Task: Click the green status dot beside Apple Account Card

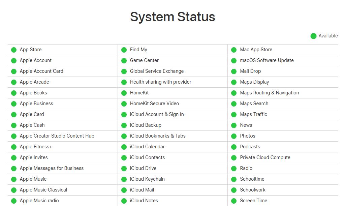Action: 14,71
